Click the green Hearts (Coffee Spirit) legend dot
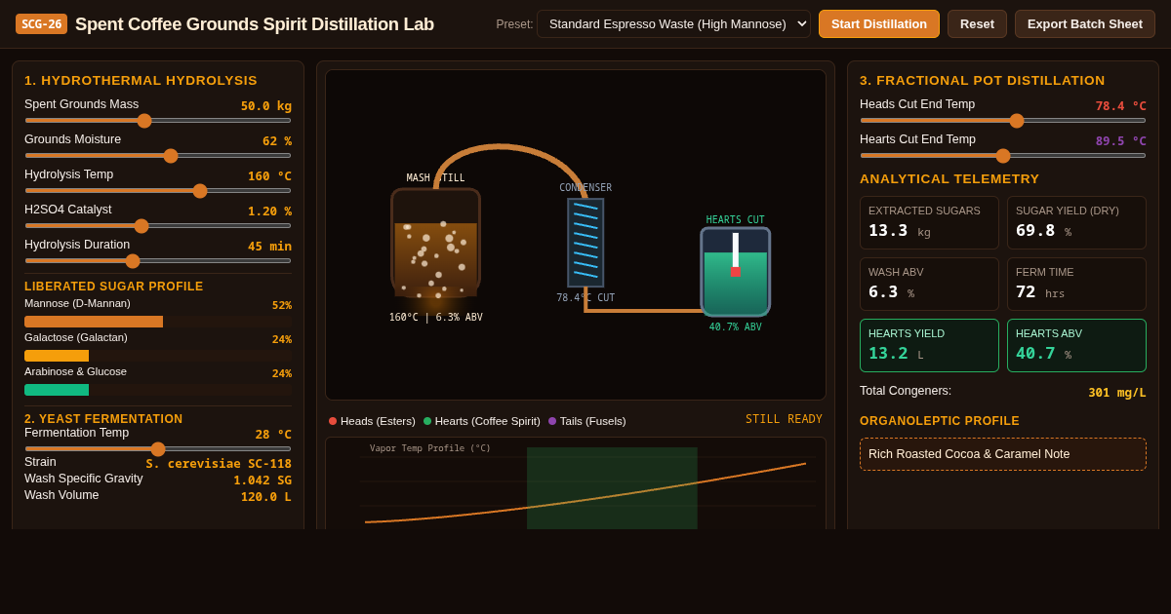This screenshot has height=614, width=1171. [x=427, y=421]
